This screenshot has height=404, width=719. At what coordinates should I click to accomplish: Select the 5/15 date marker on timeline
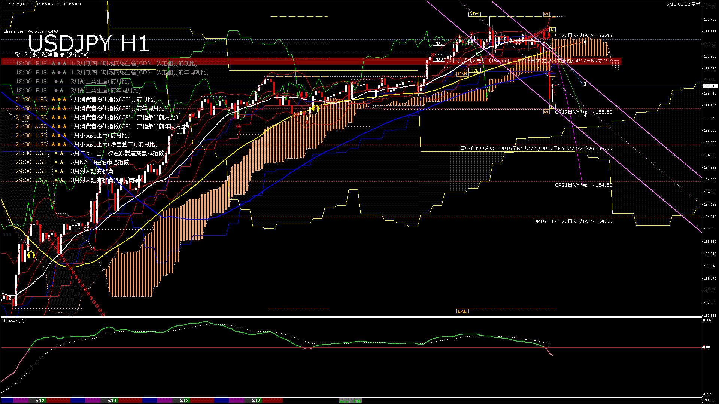point(184,400)
